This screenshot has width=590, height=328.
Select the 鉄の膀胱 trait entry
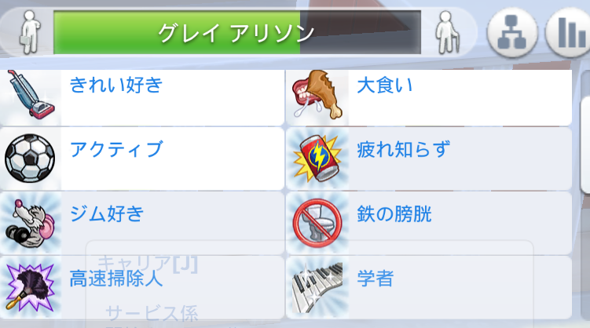(x=429, y=224)
